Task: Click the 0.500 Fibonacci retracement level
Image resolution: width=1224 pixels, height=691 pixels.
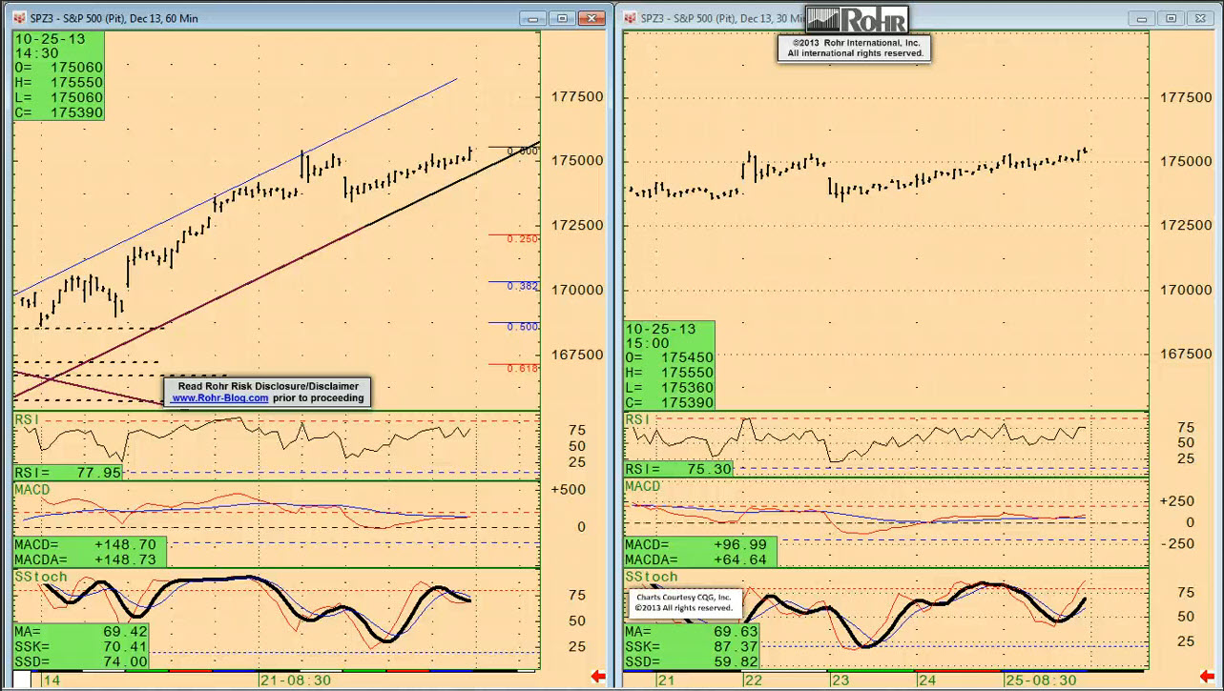Action: (x=522, y=327)
